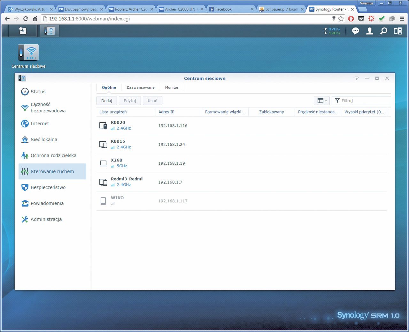Switch to the Facebook browser tab
The height and width of the screenshot is (332, 409).
click(231, 9)
